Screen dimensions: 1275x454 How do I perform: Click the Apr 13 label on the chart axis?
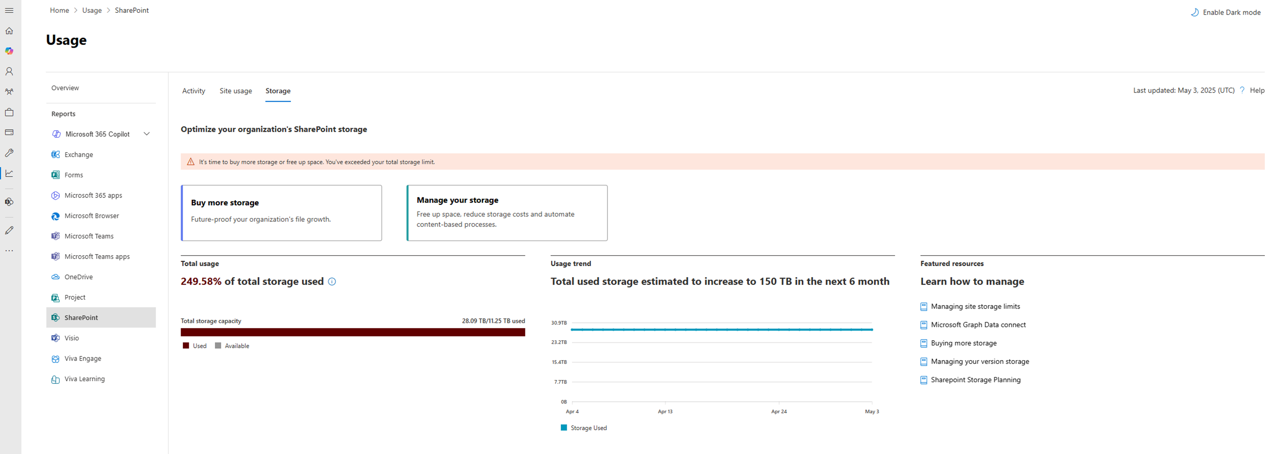pyautogui.click(x=665, y=411)
